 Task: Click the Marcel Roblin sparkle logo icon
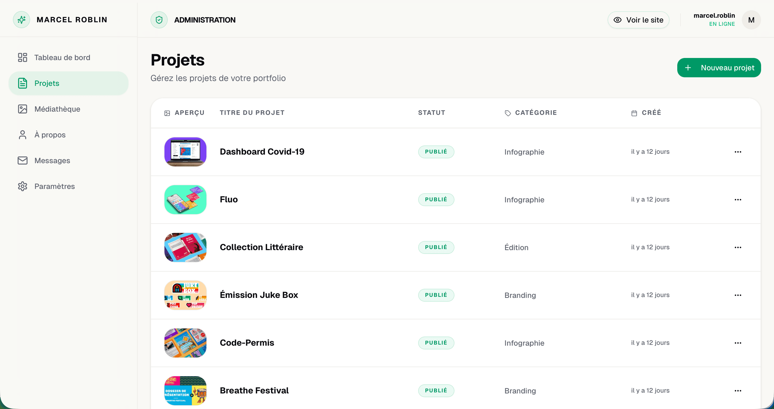[x=21, y=20]
